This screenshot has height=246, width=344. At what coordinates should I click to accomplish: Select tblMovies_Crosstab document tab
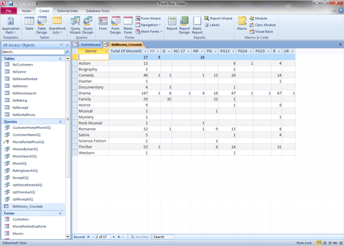coord(124,45)
